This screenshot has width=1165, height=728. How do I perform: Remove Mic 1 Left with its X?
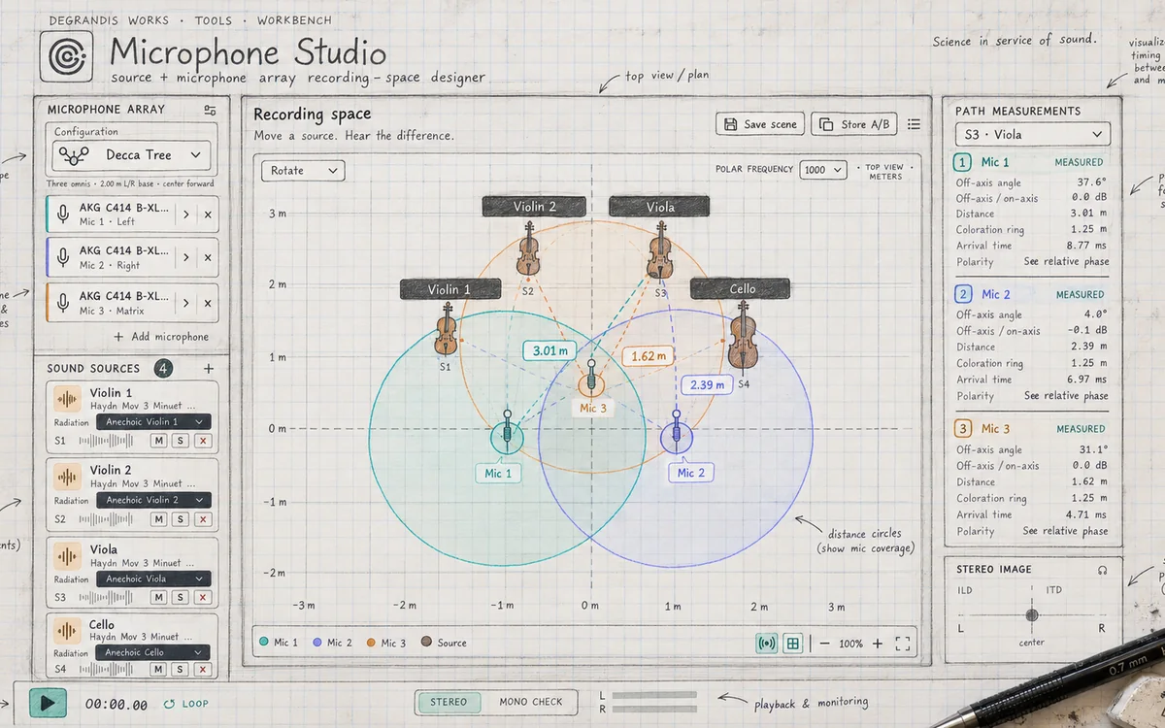(x=207, y=215)
